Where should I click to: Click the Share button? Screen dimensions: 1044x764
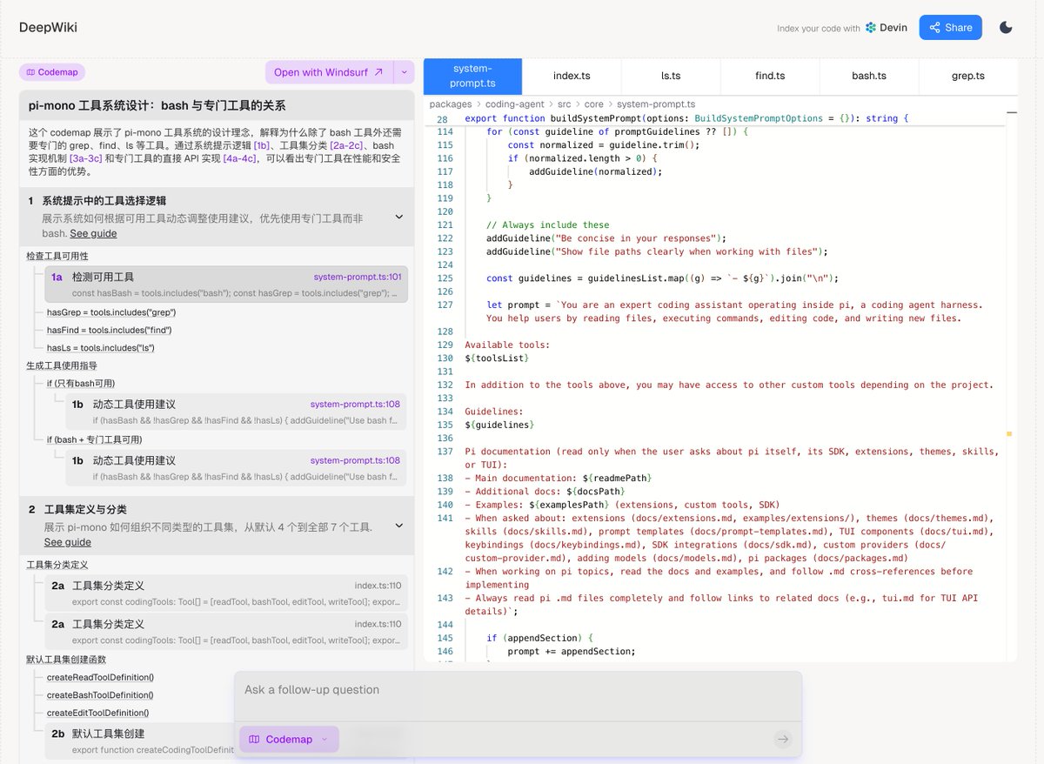pos(950,27)
